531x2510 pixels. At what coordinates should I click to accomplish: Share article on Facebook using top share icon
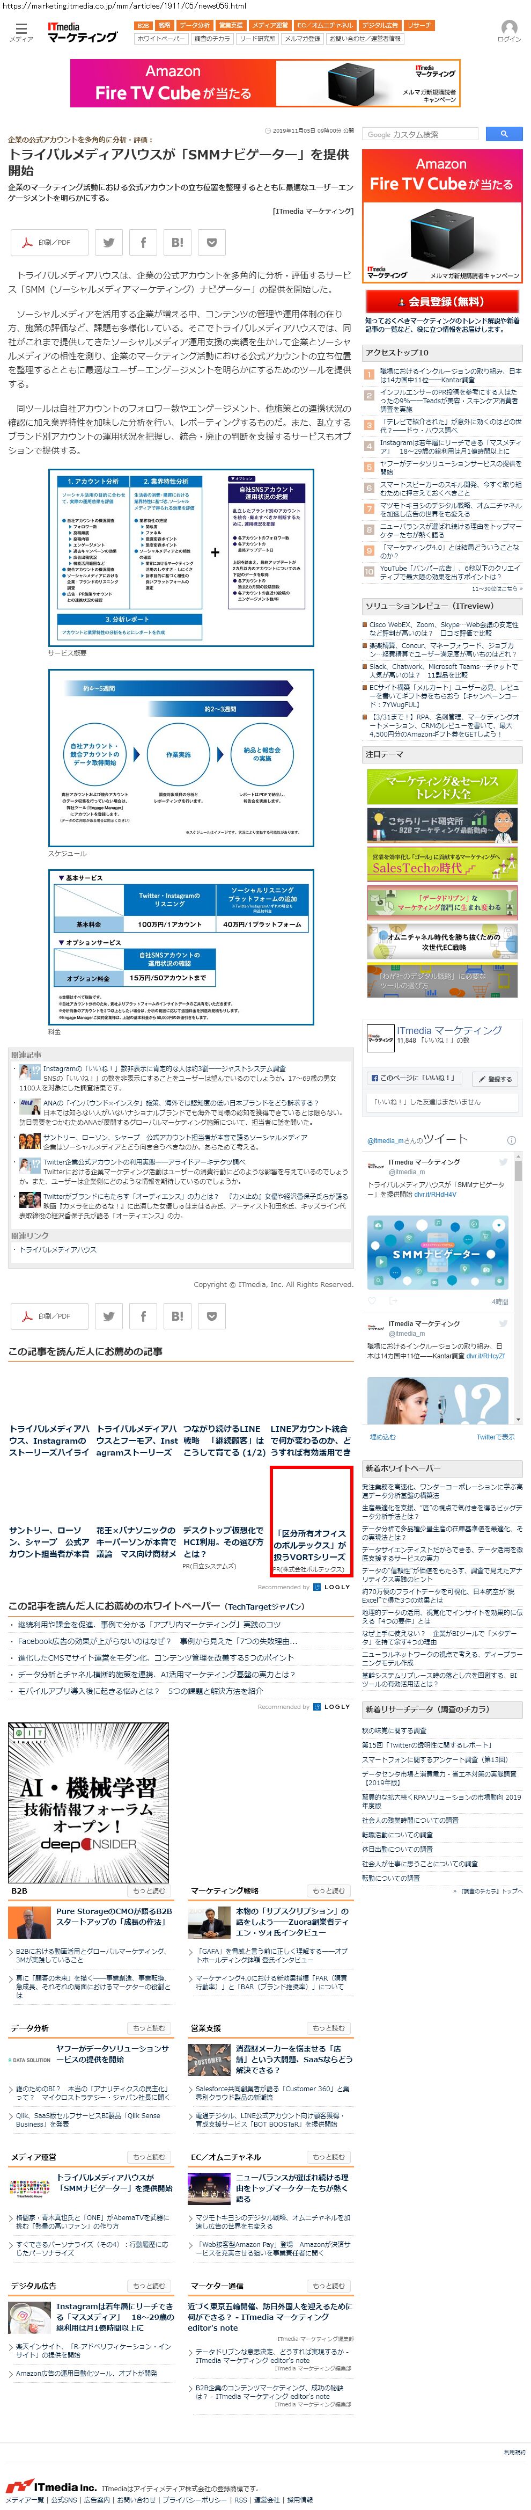point(143,243)
